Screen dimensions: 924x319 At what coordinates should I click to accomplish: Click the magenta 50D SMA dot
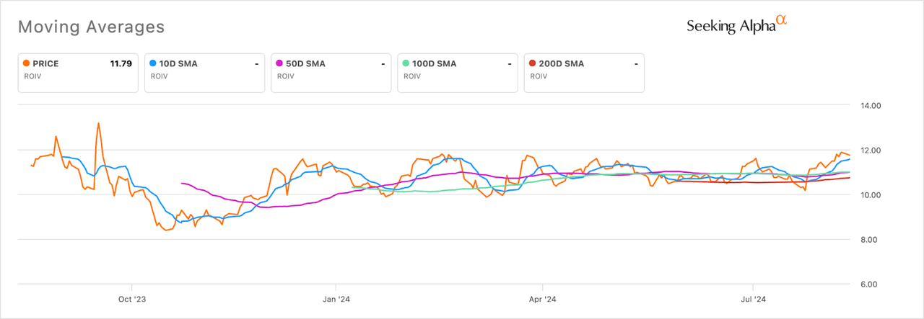click(x=279, y=63)
